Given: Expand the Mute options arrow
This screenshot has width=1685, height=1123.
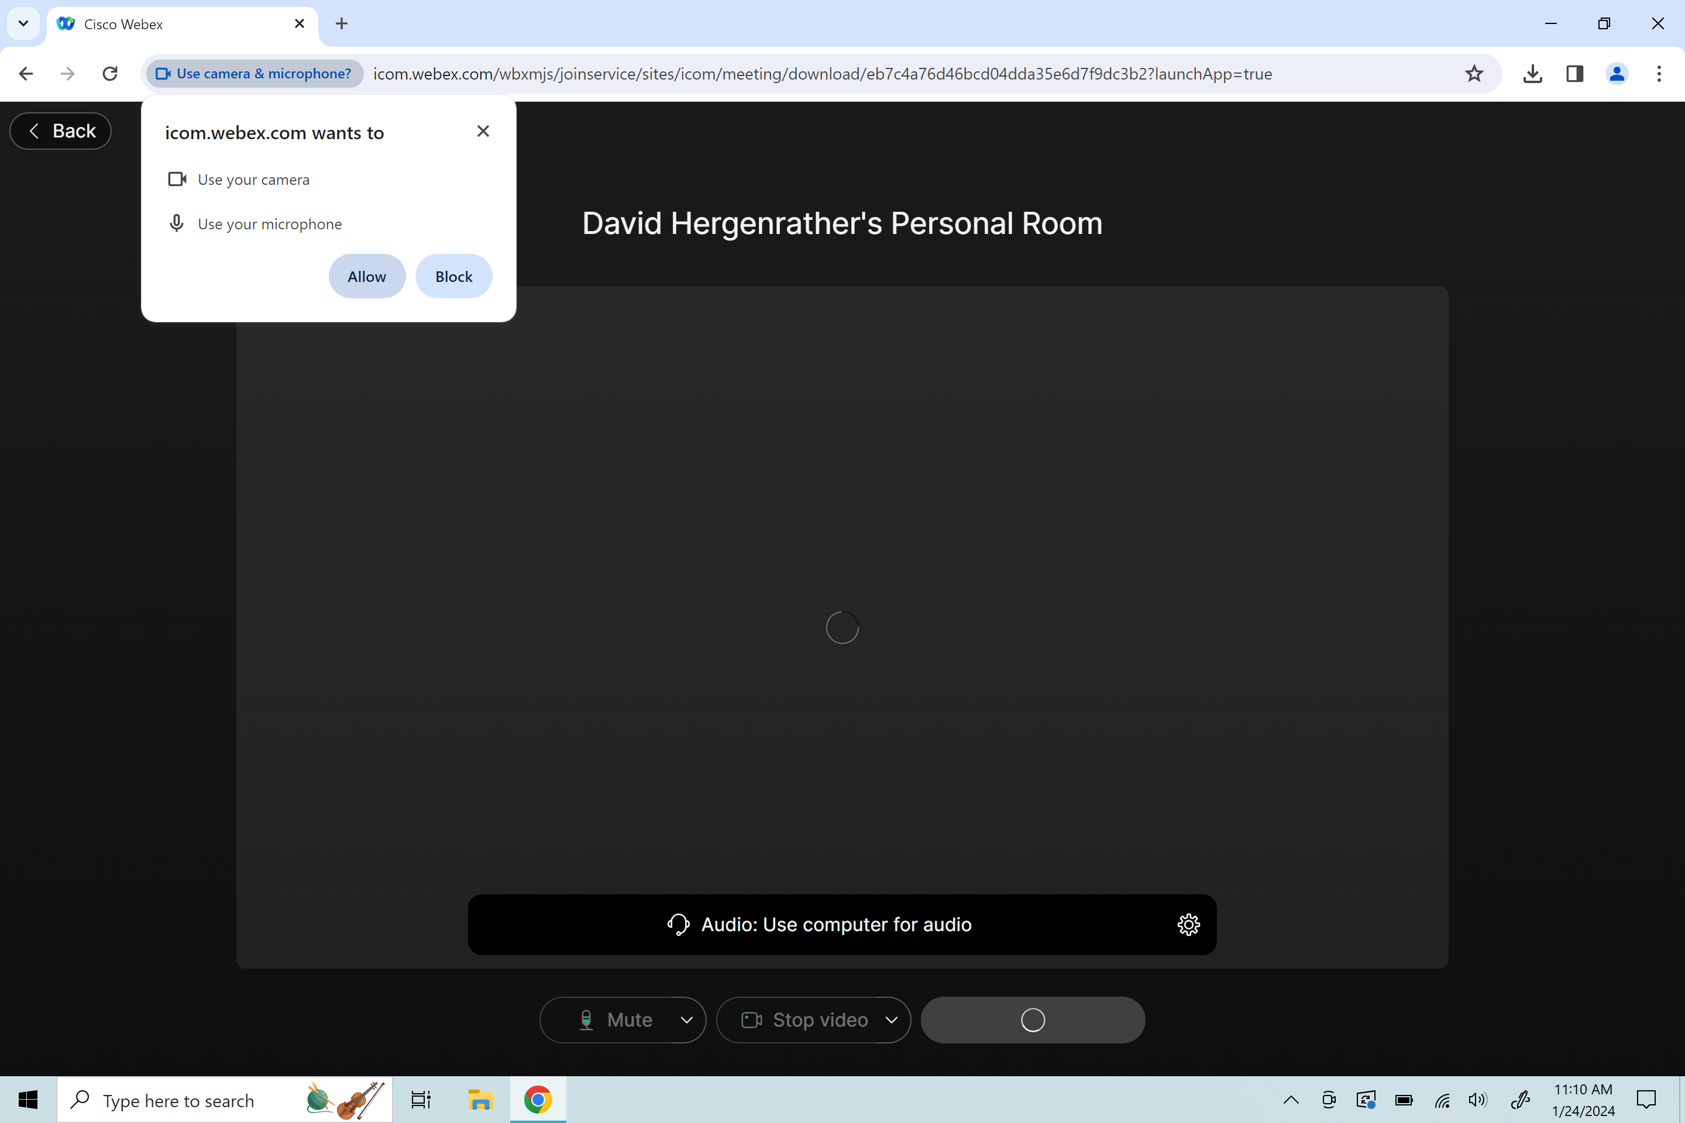Looking at the screenshot, I should point(686,1020).
